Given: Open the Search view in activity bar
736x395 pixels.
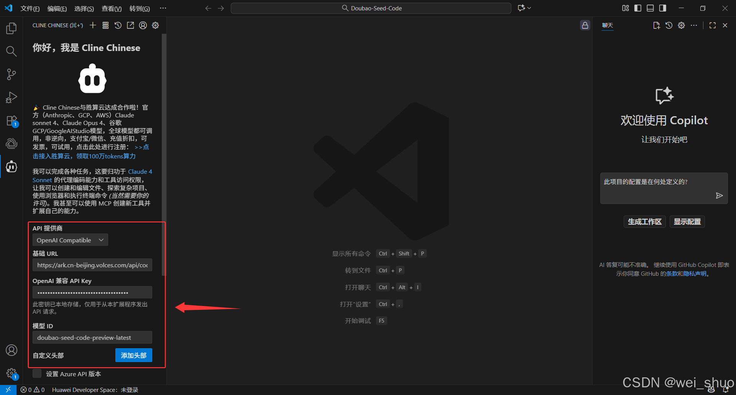Looking at the screenshot, I should 11,51.
